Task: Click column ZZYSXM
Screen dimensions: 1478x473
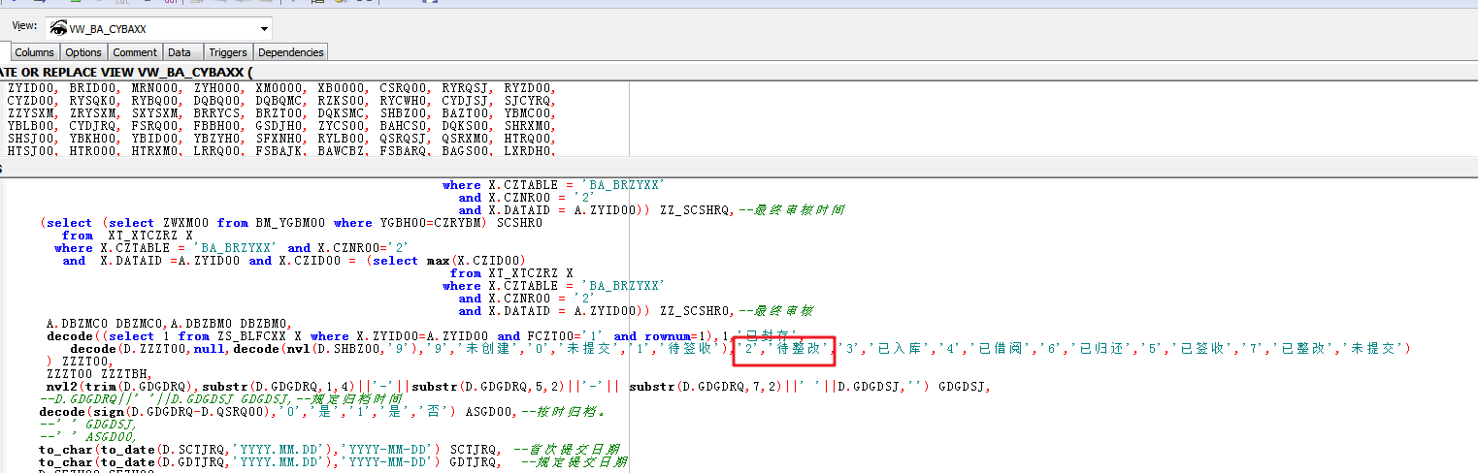Action: (x=30, y=113)
